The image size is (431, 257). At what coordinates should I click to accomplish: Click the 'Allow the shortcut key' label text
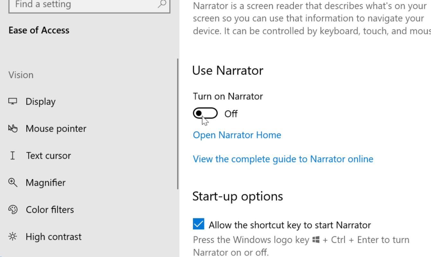pos(290,225)
